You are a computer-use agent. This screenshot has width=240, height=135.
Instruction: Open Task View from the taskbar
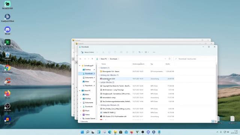93,132
